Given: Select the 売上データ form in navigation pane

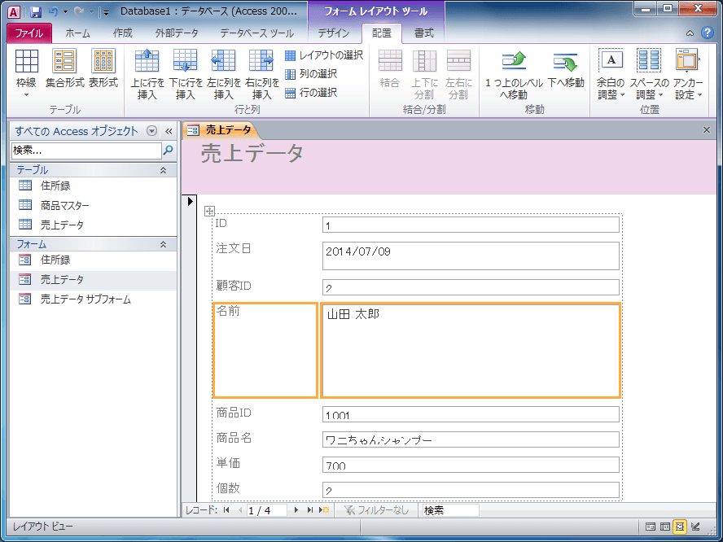Looking at the screenshot, I should [93, 279].
